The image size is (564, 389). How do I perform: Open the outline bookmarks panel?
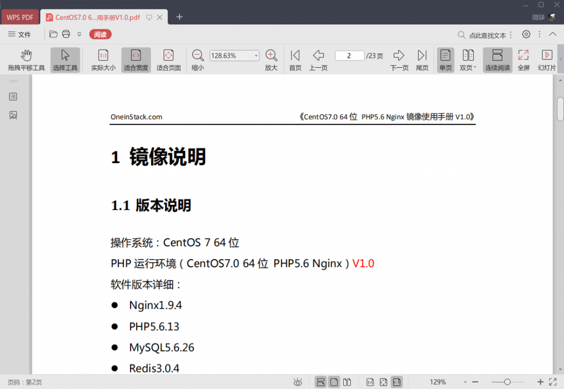pos(13,97)
